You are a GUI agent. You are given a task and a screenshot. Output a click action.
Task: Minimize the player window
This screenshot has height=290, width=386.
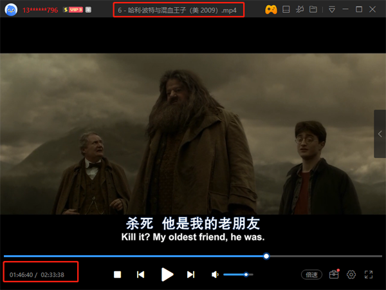point(345,10)
